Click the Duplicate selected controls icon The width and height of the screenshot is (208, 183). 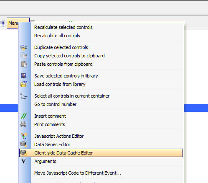[x=24, y=47]
